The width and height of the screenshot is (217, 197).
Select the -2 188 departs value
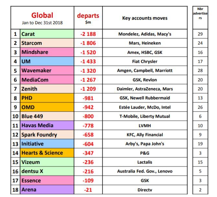(88, 34)
